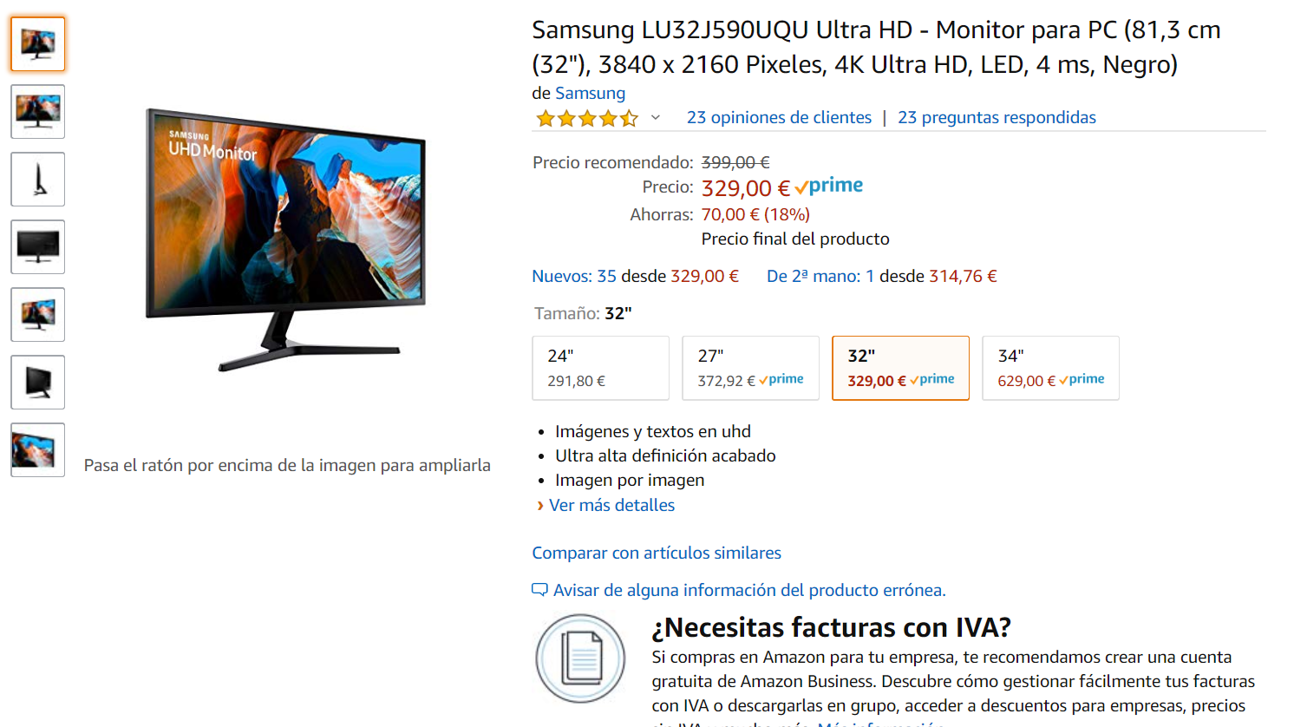View the side profile monitor thumbnail
Image resolution: width=1294 pixels, height=727 pixels.
click(38, 180)
